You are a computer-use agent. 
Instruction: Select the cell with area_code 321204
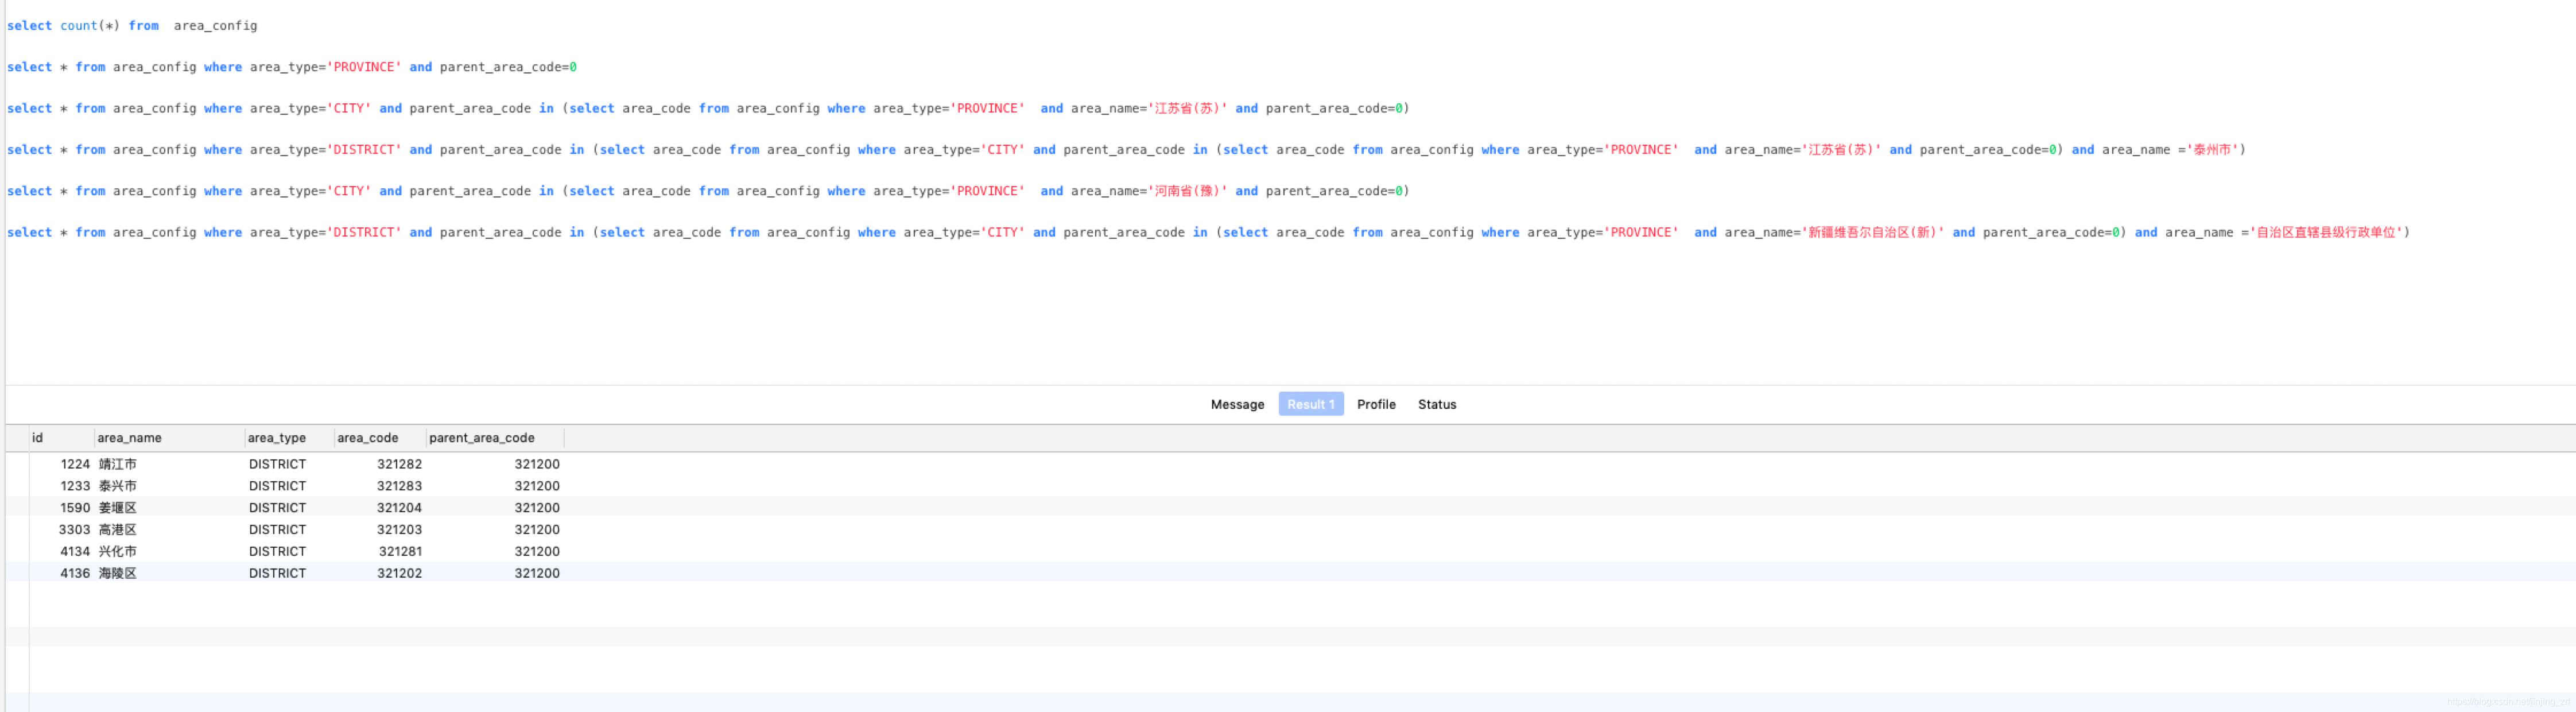(x=399, y=508)
